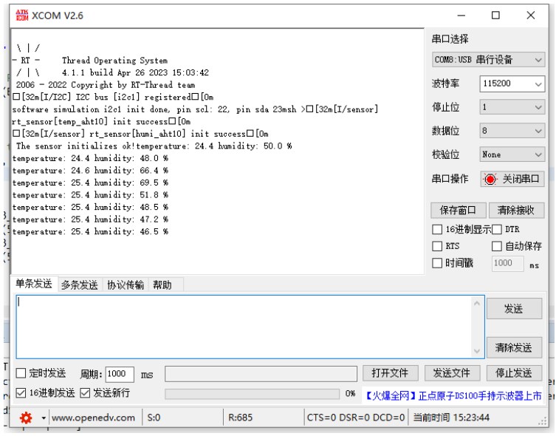Click the 周期 1000 input field
Screen dimensions: 556x436
120,374
